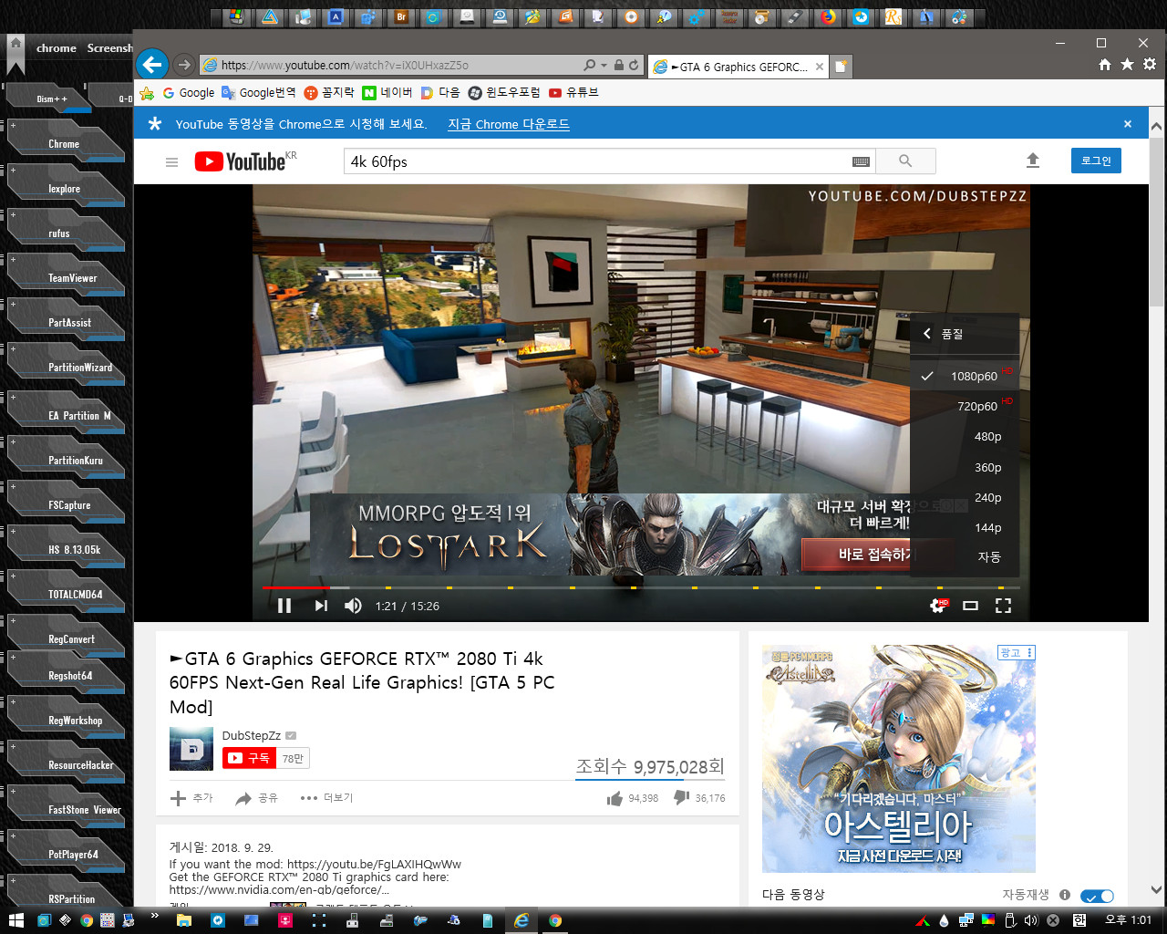The image size is (1167, 934).
Task: Open browser tools gear icon
Action: pyautogui.click(x=1150, y=65)
